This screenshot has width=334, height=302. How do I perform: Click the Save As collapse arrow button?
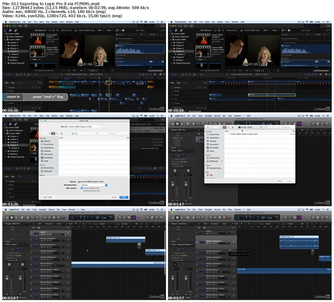point(102,127)
